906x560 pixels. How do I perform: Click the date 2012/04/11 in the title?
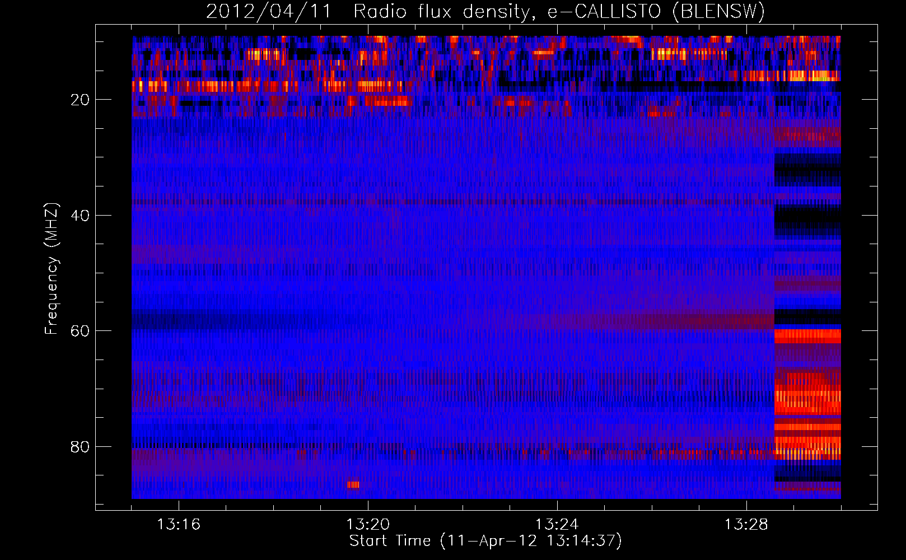pyautogui.click(x=269, y=11)
